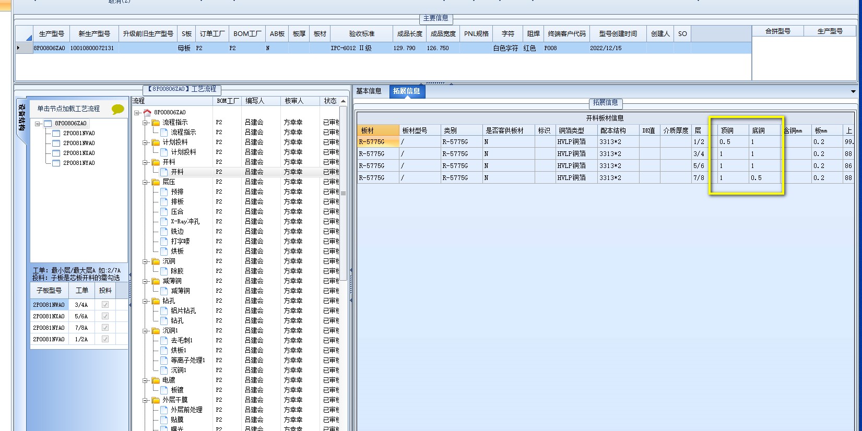Click the document icon beside 板镀
862x431 pixels.
(164, 390)
